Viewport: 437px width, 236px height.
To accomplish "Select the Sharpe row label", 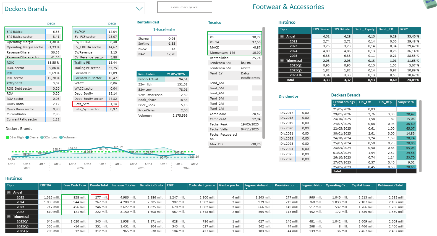I will pos(143,39).
